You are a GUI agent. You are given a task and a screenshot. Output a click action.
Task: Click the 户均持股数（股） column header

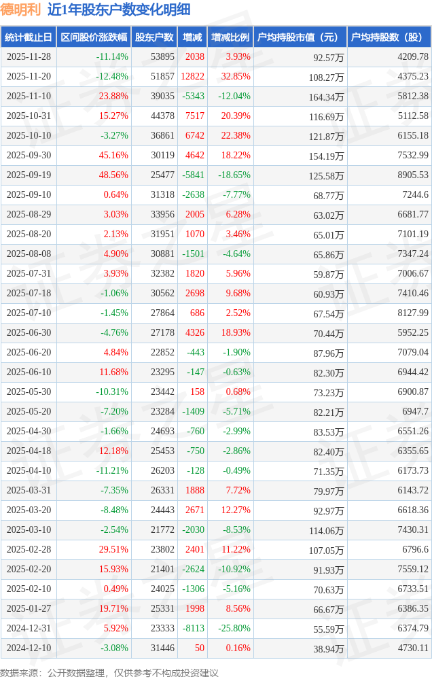pos(389,37)
